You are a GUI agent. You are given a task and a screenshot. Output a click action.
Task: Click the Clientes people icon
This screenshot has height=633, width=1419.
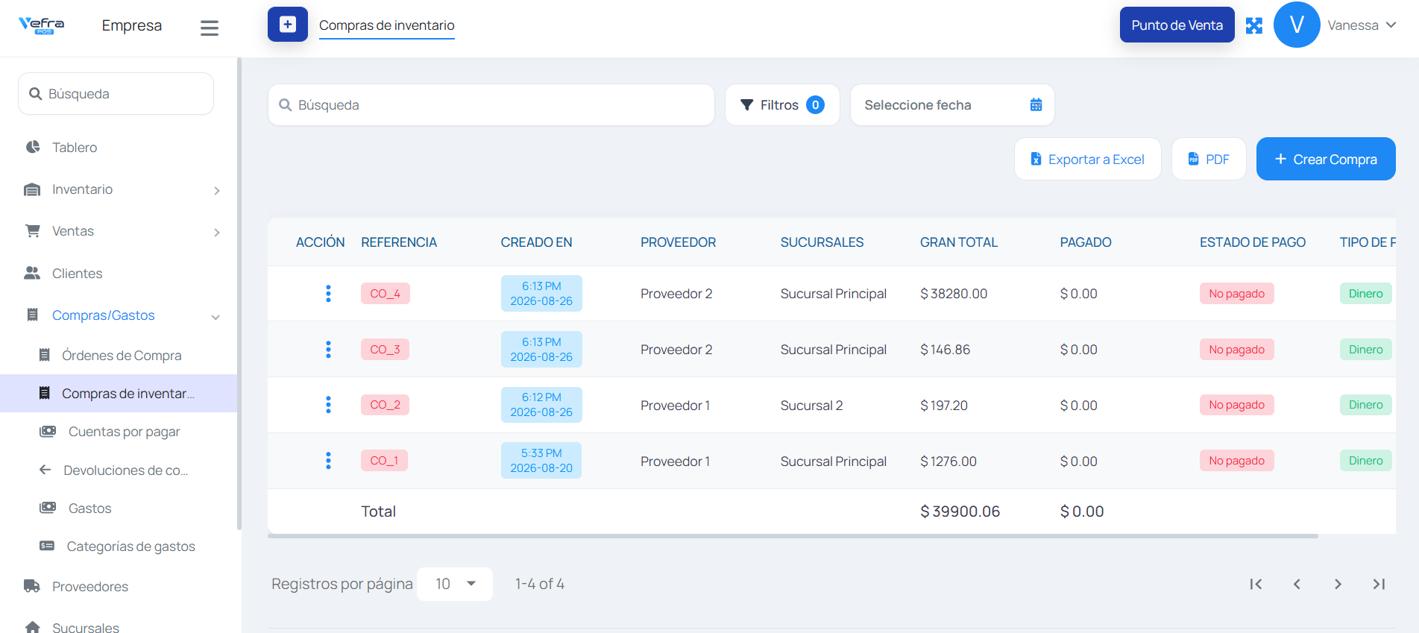click(32, 274)
